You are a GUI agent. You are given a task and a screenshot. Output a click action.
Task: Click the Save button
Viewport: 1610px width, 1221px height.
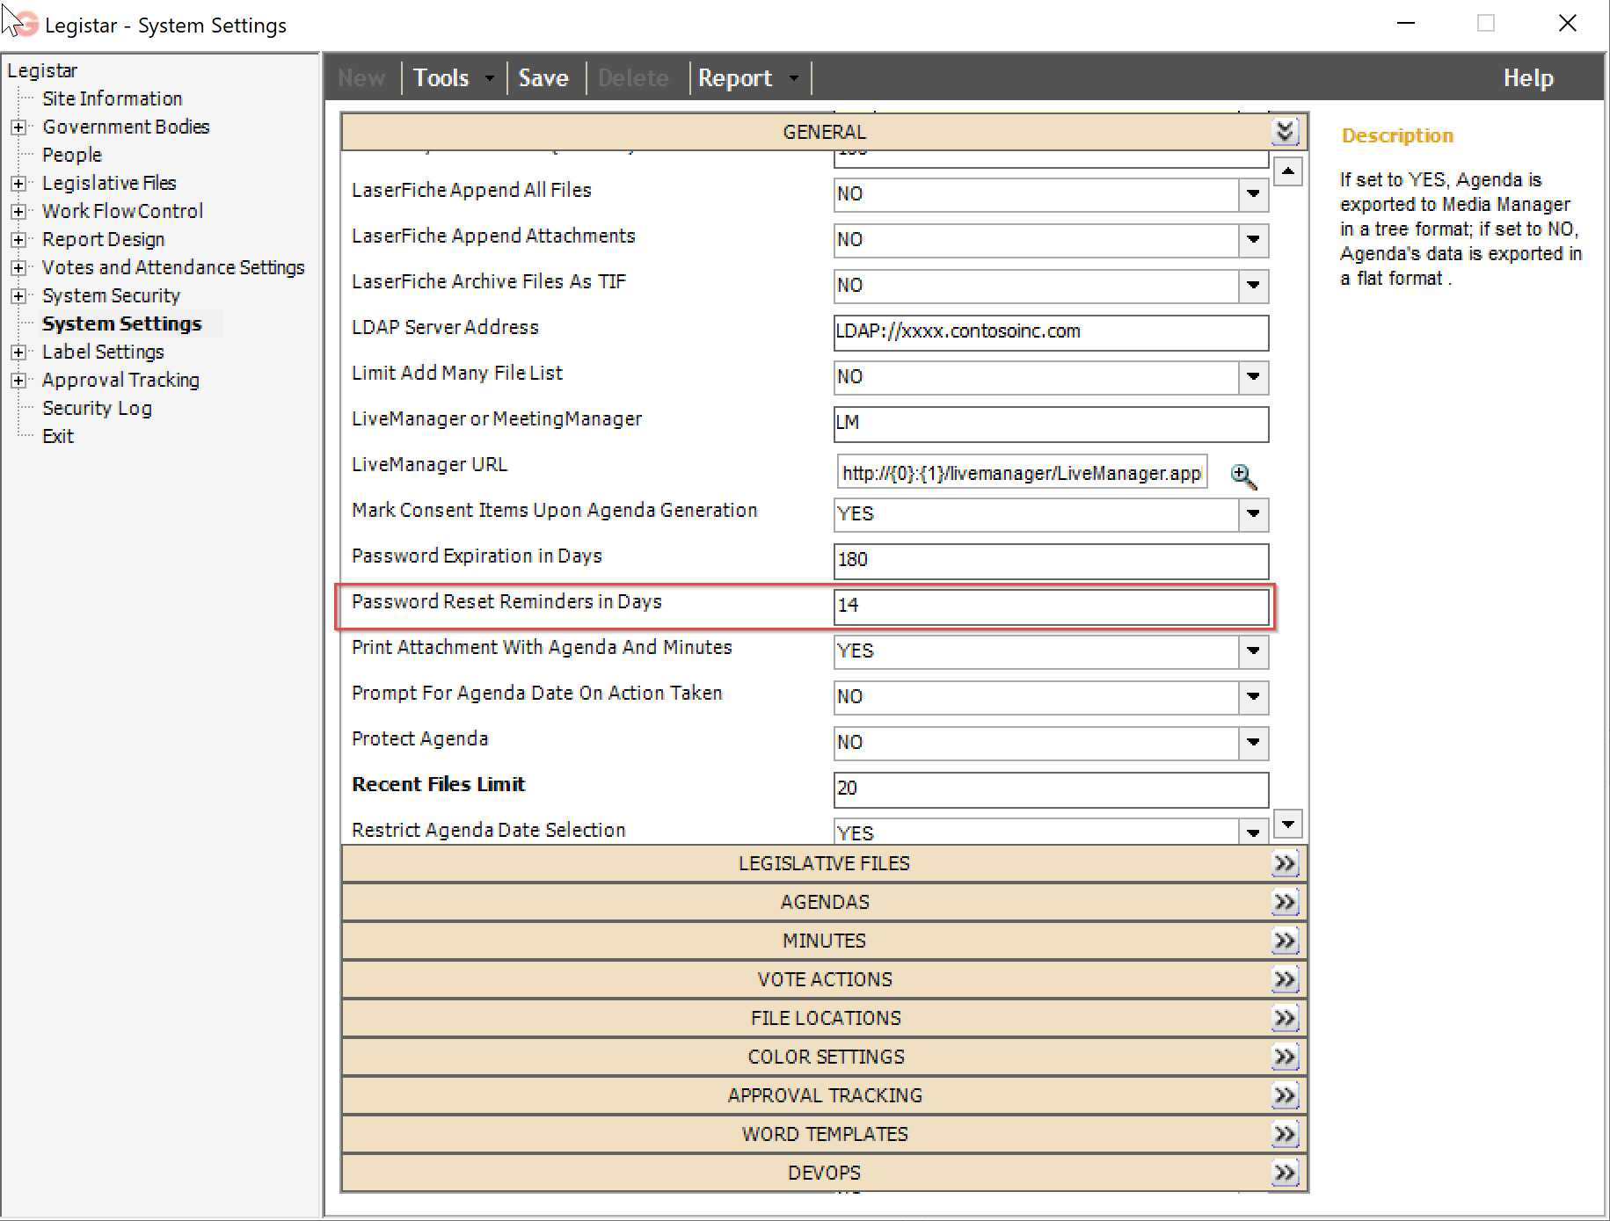[x=544, y=77]
